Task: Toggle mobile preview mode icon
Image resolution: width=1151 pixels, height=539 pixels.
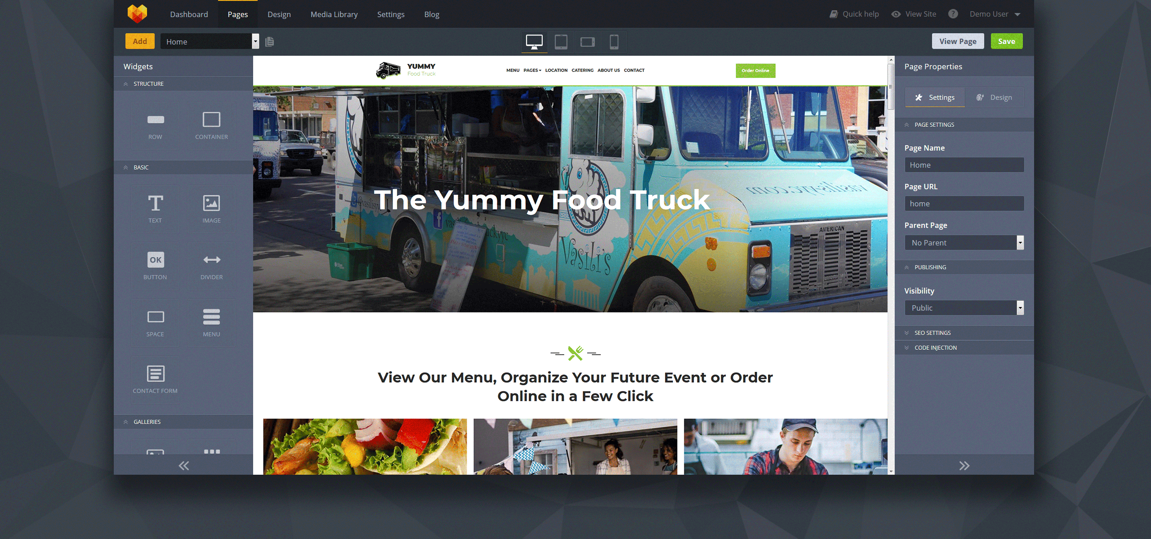Action: pos(613,42)
